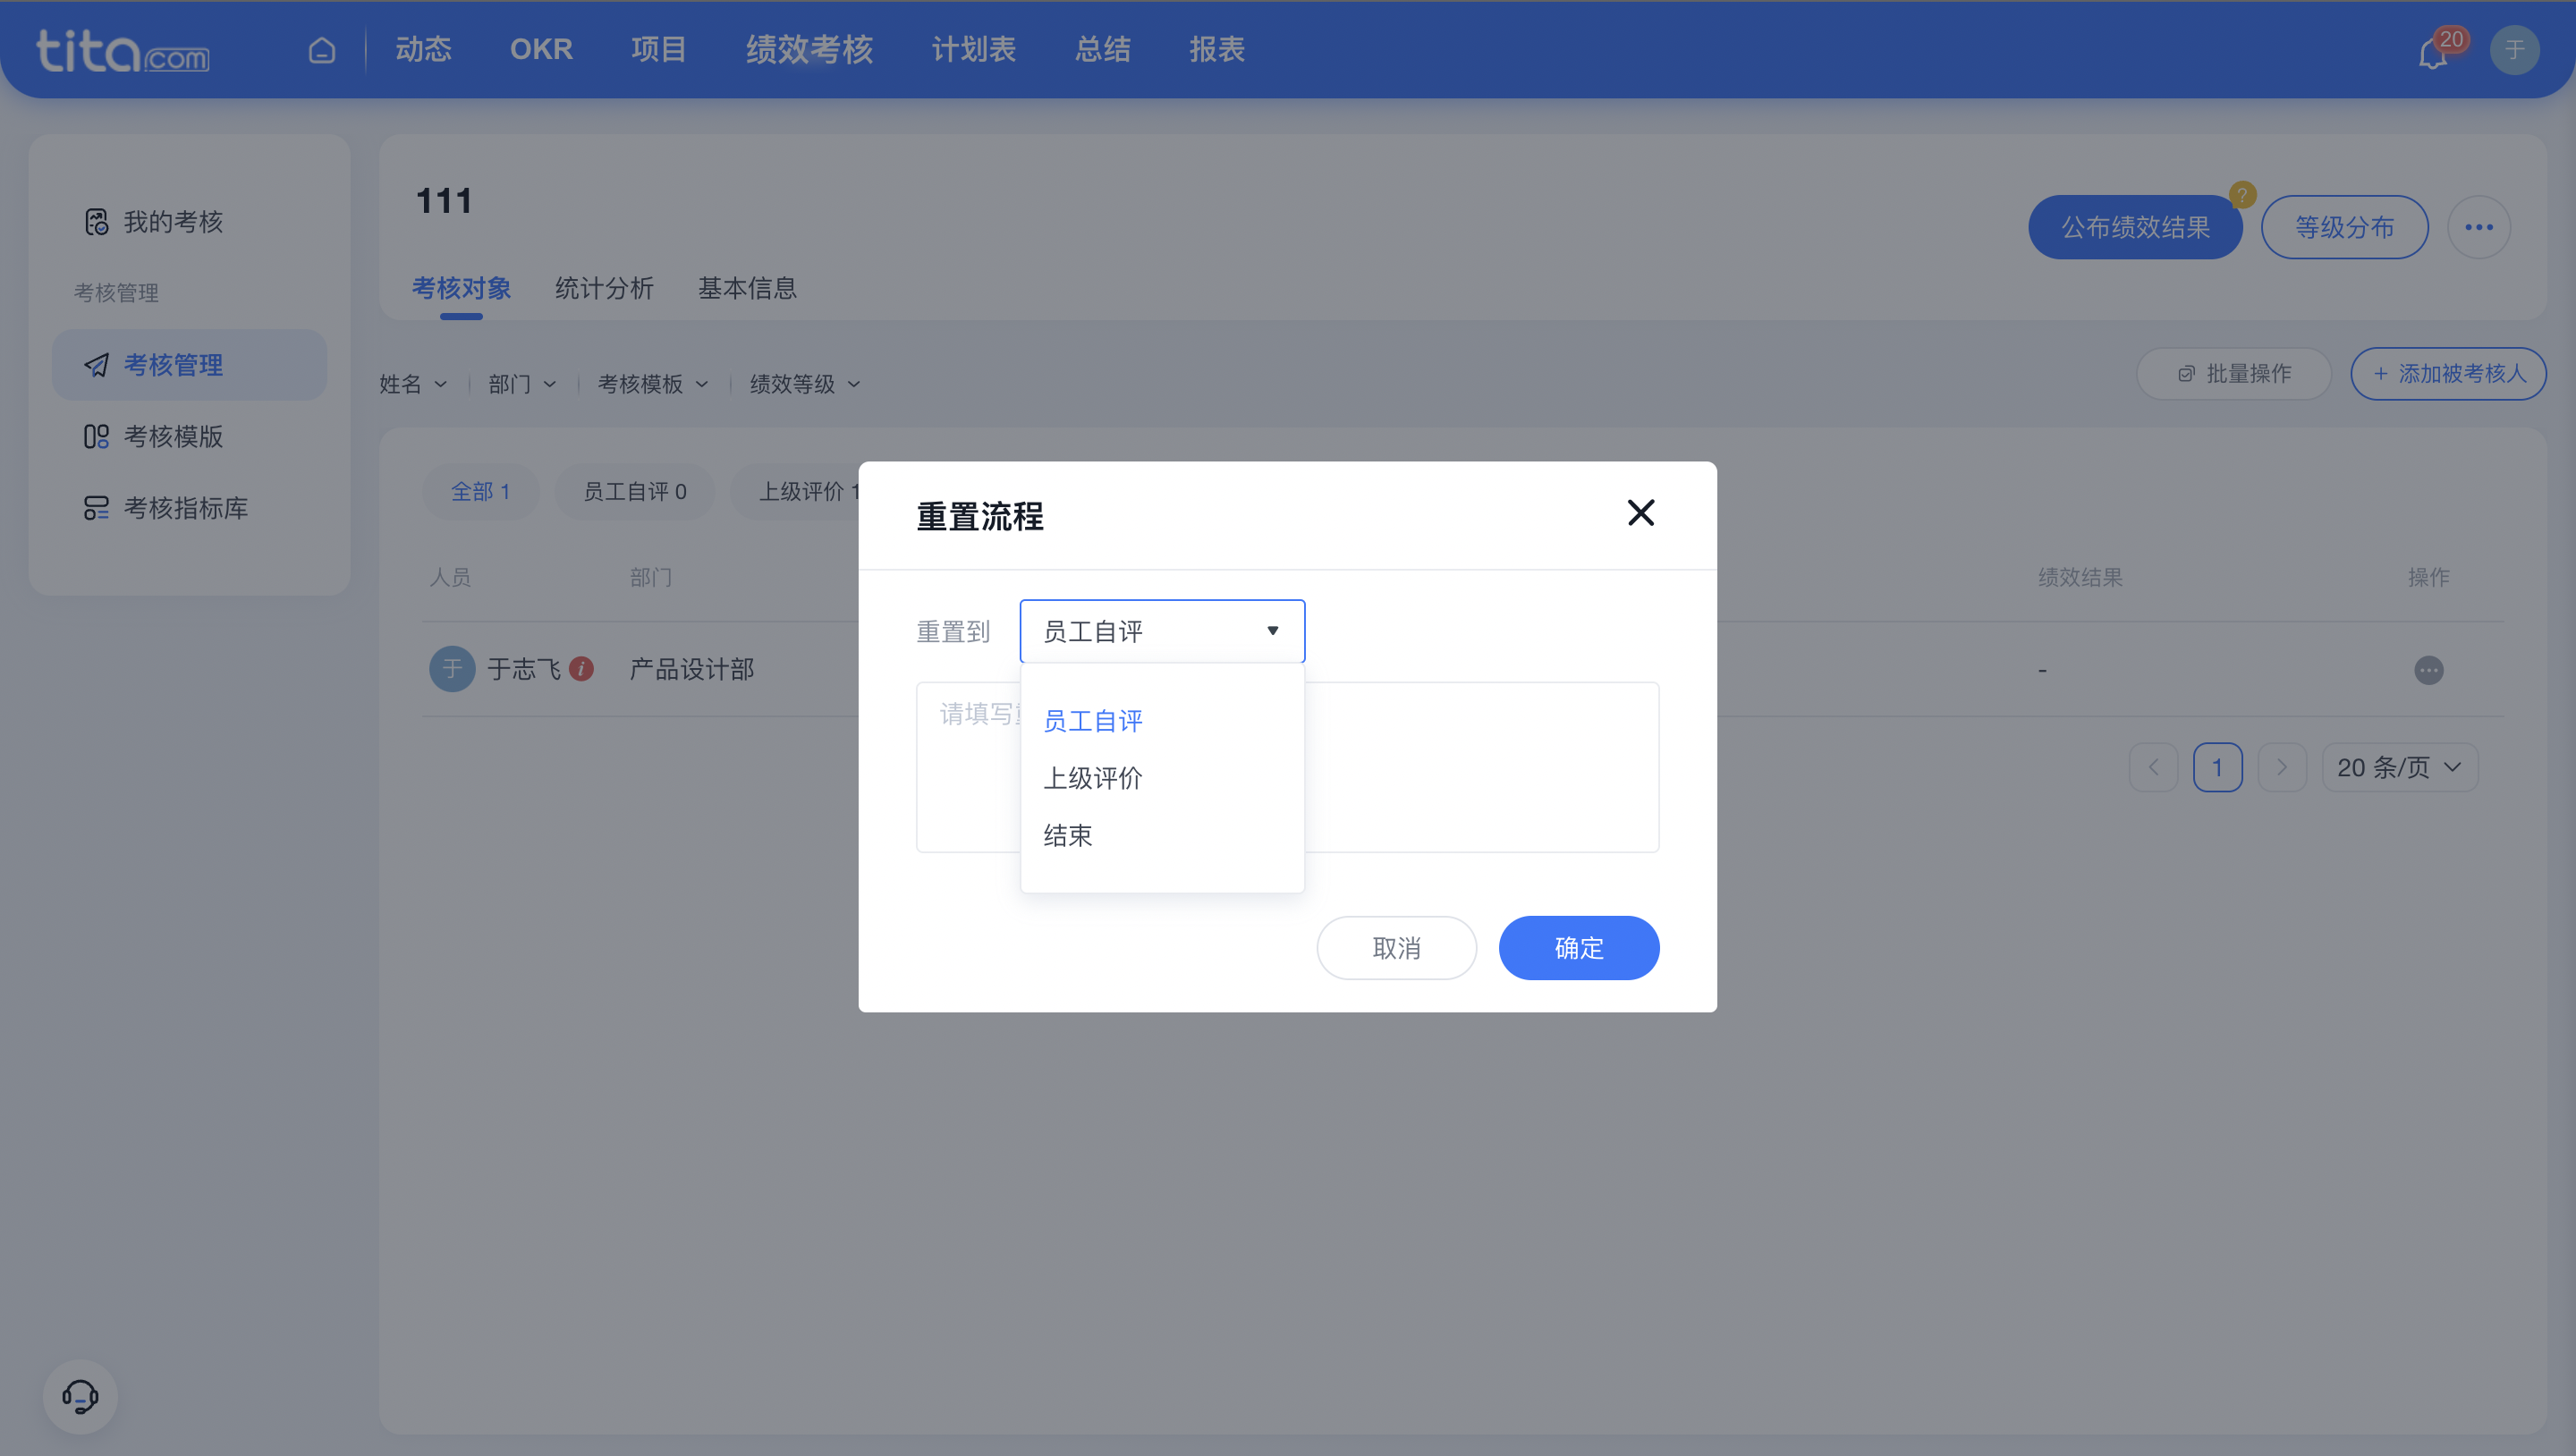Viewport: 2576px width, 1456px height.
Task: Expand the 重置到 dropdown arrow
Action: tap(1272, 631)
